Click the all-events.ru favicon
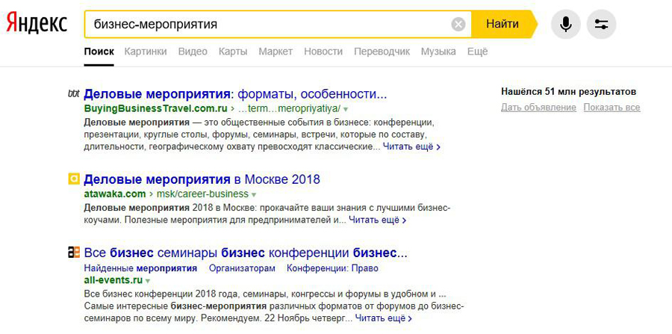This screenshot has height=334, width=672. pyautogui.click(x=73, y=253)
